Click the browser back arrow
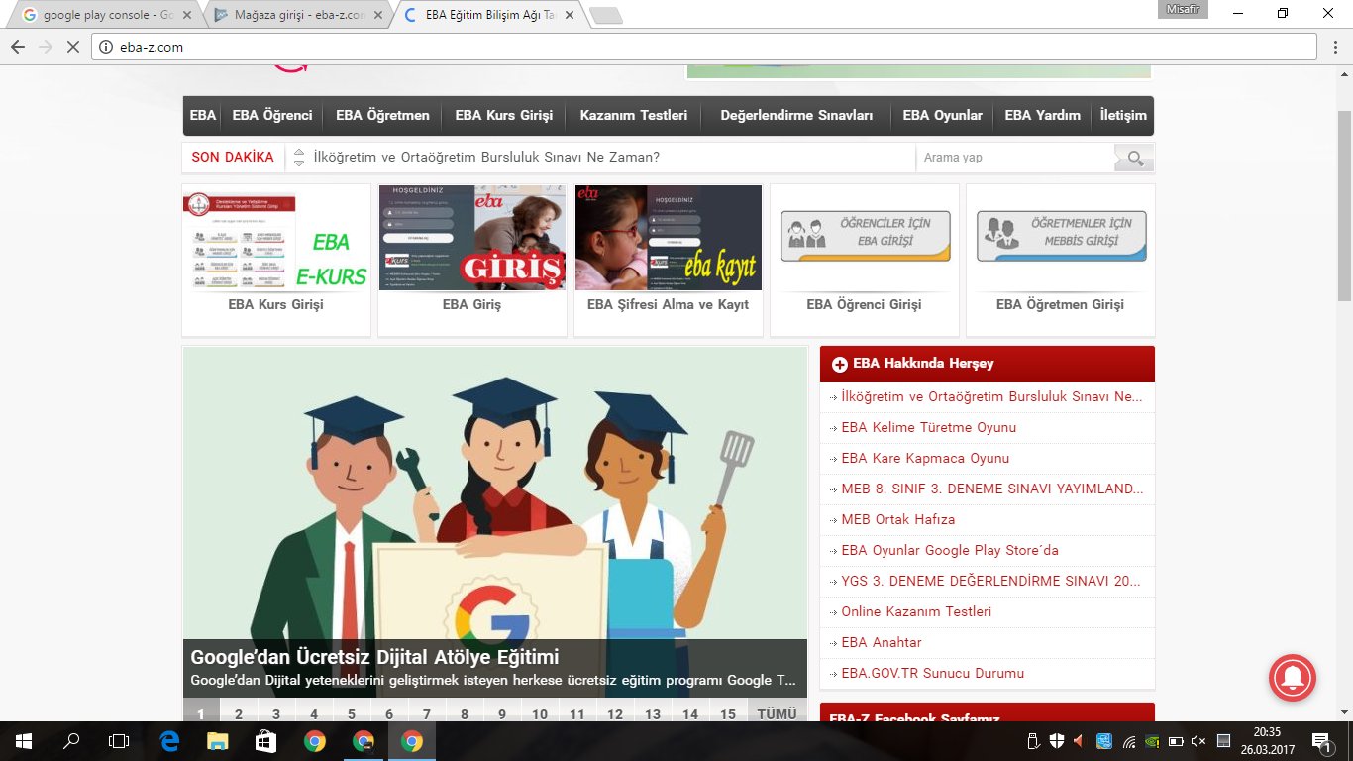 click(18, 47)
